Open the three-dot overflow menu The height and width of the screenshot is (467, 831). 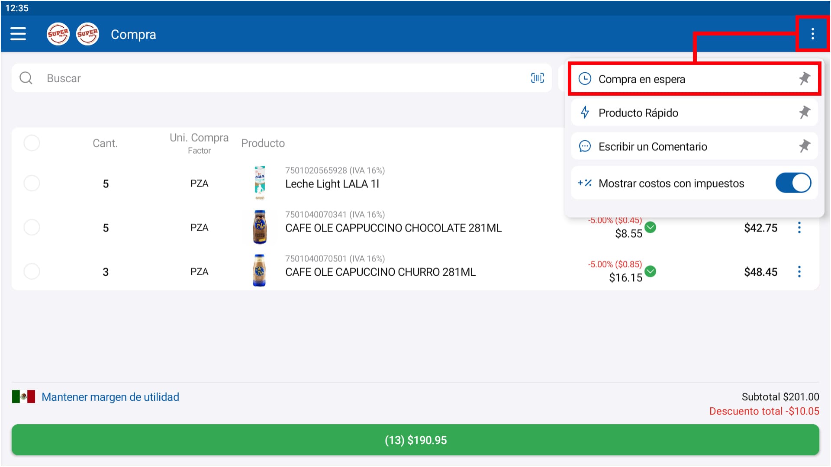pyautogui.click(x=813, y=34)
